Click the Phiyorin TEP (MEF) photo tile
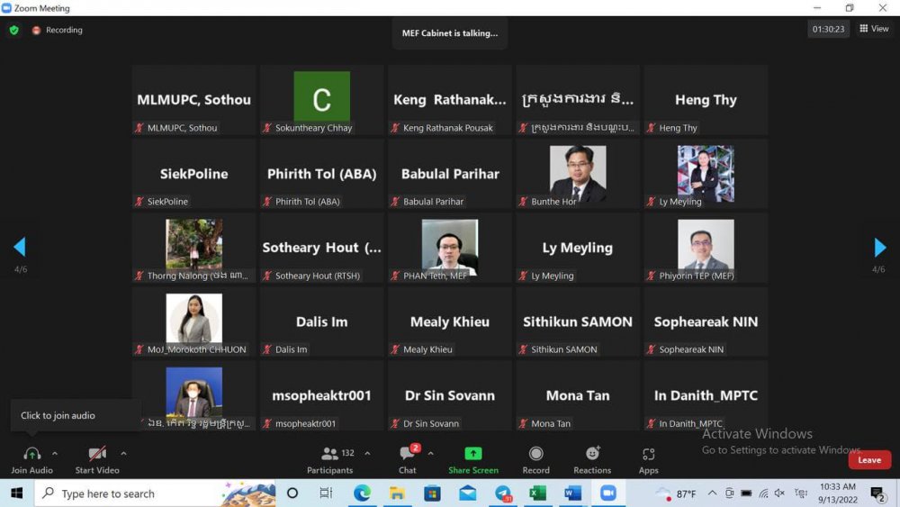 click(x=706, y=248)
